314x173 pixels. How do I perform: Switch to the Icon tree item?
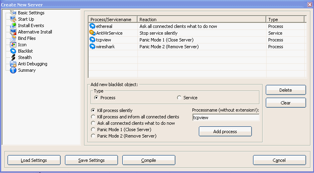click(22, 45)
